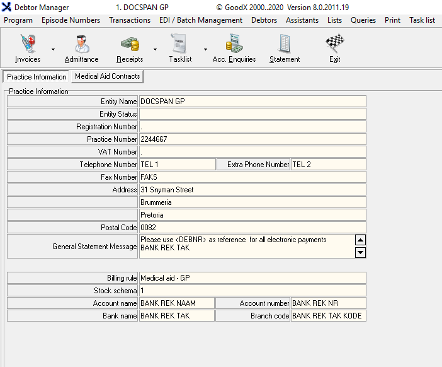442x367 pixels.
Task: Switch to the Medical Aid Contracts tab
Action: (107, 76)
